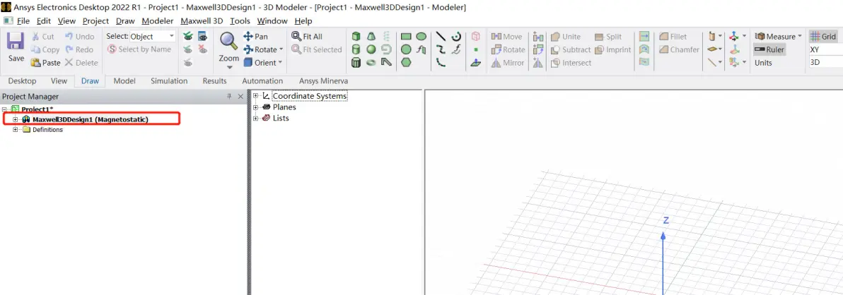Click the XY grid plane field
The image size is (843, 295).
click(x=825, y=49)
